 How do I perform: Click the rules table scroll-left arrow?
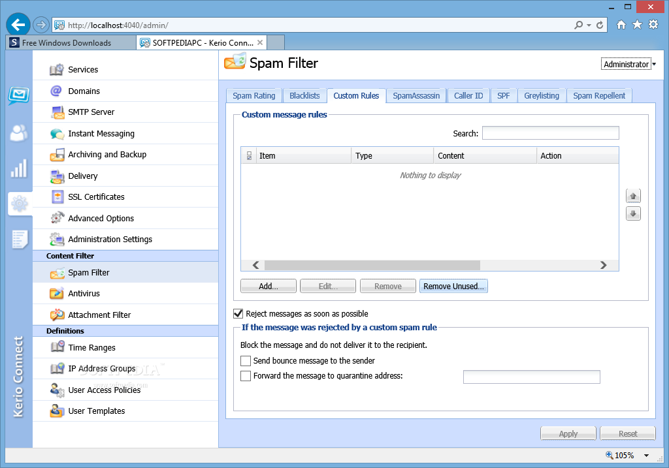tap(256, 265)
